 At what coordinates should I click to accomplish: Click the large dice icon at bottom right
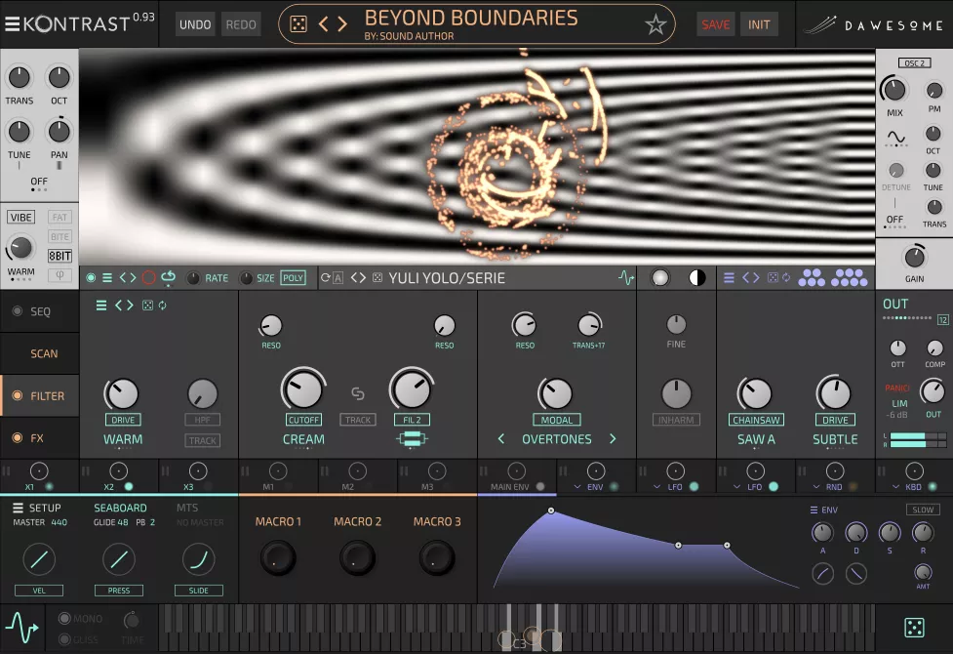pos(914,627)
